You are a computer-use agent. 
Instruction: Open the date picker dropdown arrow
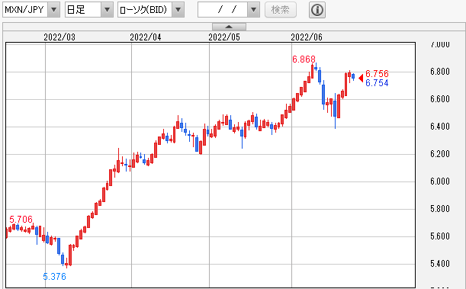click(x=253, y=10)
